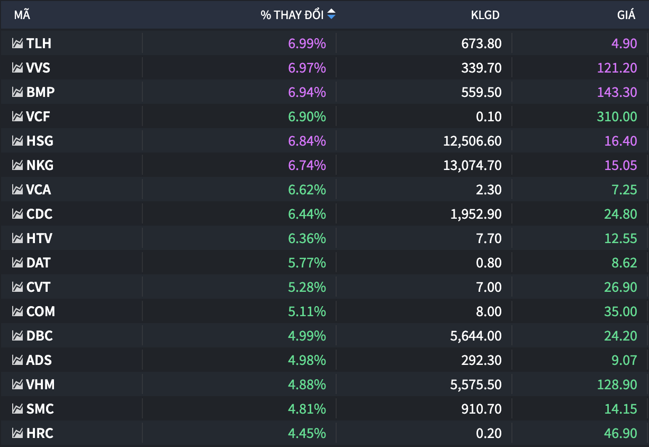Click the chart icon next to VVS
Screen dimensions: 649x447
pos(17,68)
